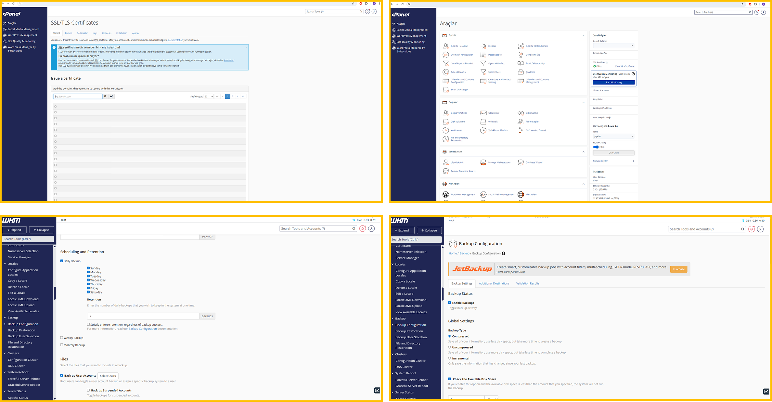Open Spam Filters from the E-posta group
Image resolution: width=772 pixels, height=402 pixels.
[494, 72]
